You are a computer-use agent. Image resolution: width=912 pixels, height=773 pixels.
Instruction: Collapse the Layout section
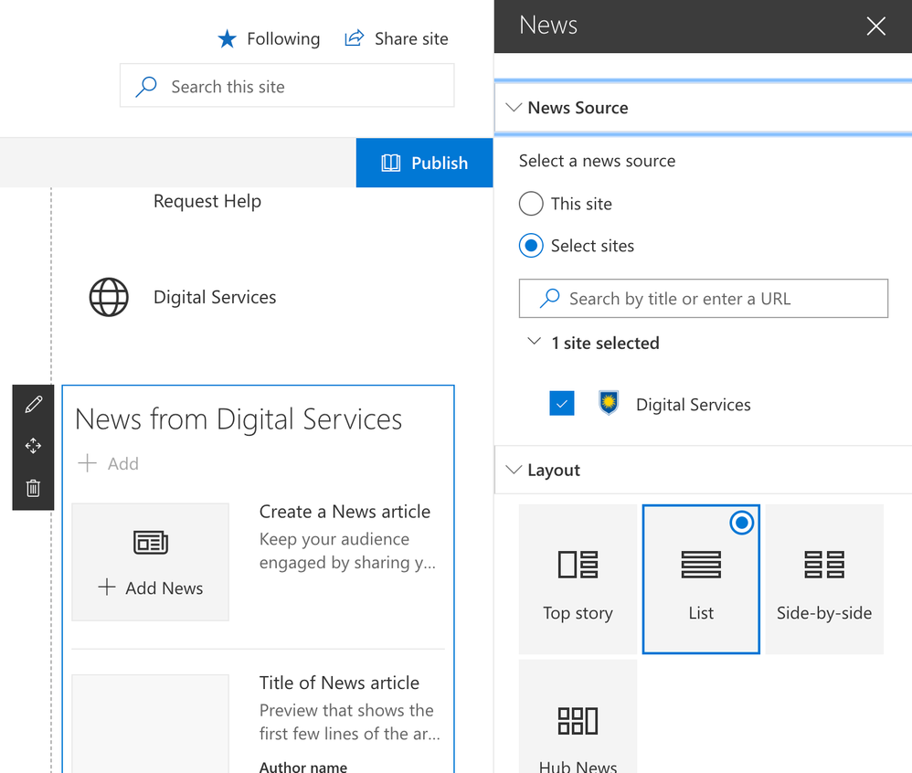coord(513,471)
